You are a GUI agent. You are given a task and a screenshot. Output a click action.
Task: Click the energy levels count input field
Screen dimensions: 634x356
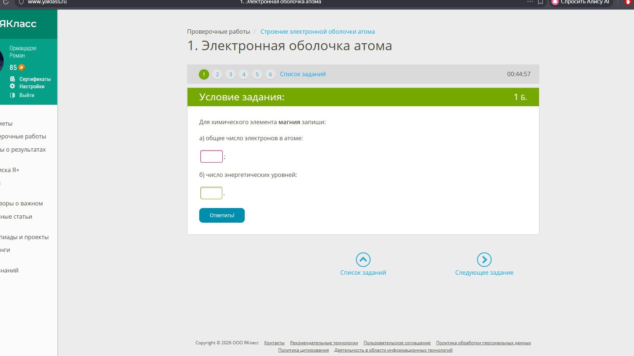point(211,193)
